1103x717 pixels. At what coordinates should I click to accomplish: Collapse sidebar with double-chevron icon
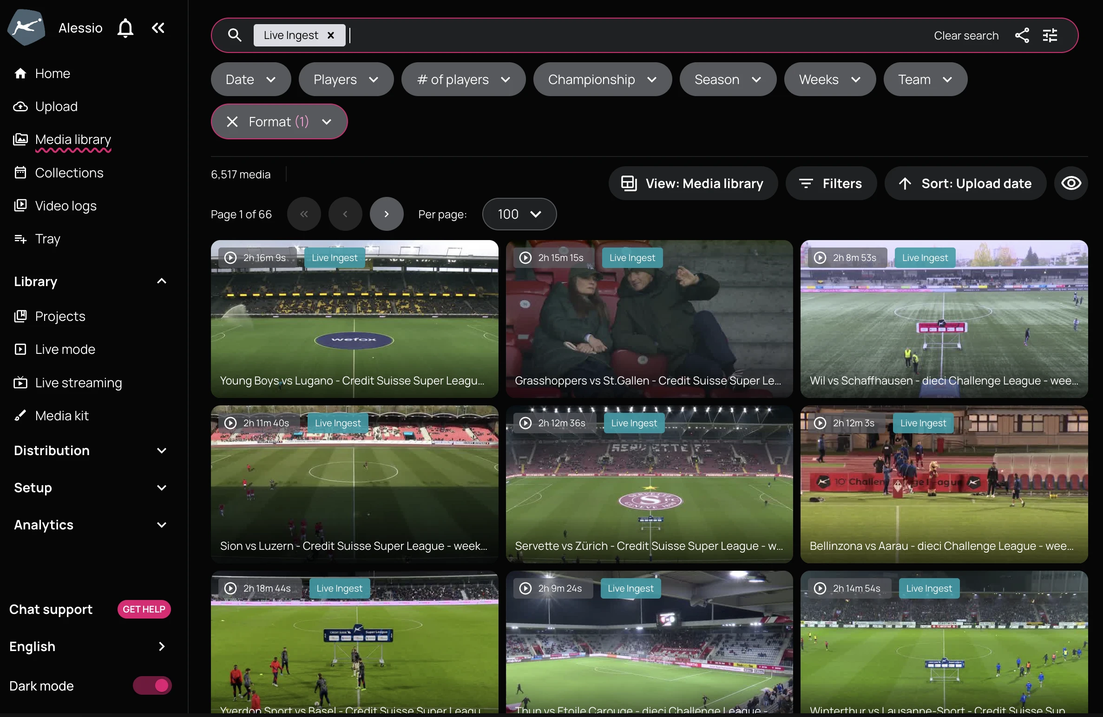(158, 28)
